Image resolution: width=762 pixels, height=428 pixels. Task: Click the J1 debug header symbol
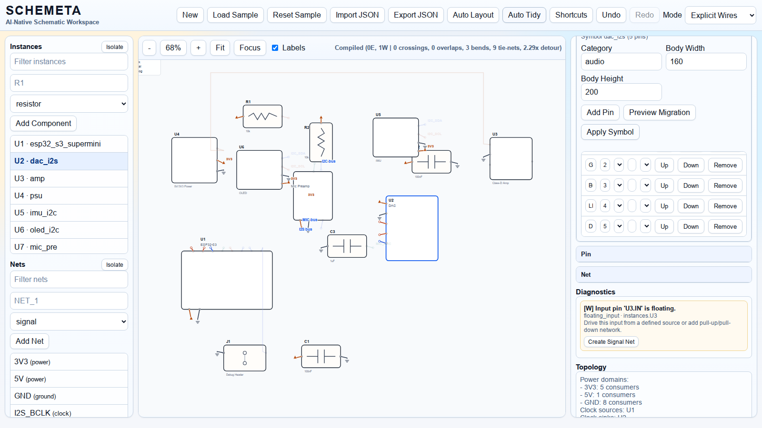pos(244,358)
